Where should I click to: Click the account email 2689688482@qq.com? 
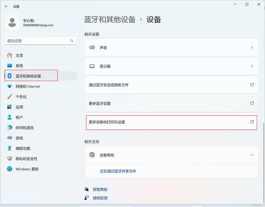pyautogui.click(x=38, y=25)
